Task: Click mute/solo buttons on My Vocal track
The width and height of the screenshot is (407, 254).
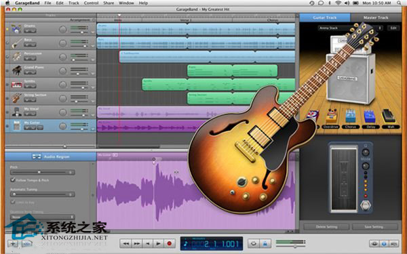Action: 30,114
